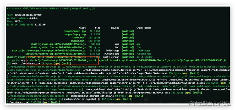Click the path ending src/pages/moviedetails/moviedetails.scss 365 bytes
The height and width of the screenshot is (110, 235).
tap(112, 83)
